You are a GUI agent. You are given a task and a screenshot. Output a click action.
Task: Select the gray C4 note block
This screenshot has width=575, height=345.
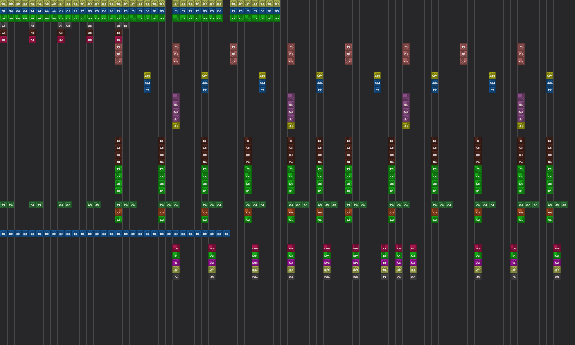point(399,277)
